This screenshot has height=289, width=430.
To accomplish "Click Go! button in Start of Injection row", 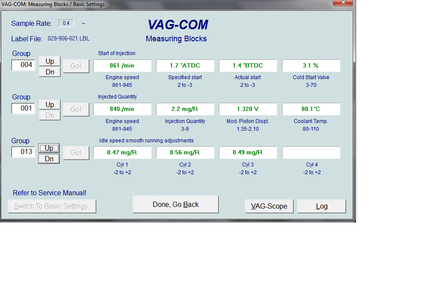I will pos(76,66).
